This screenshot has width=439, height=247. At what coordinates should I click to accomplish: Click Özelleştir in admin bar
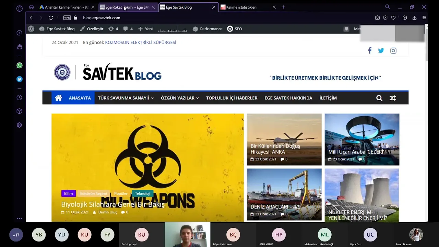tap(92, 29)
